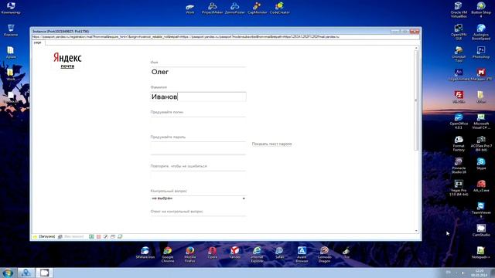Screen dimensions: 495x278
Task: Click the password input field
Action: [198, 147]
